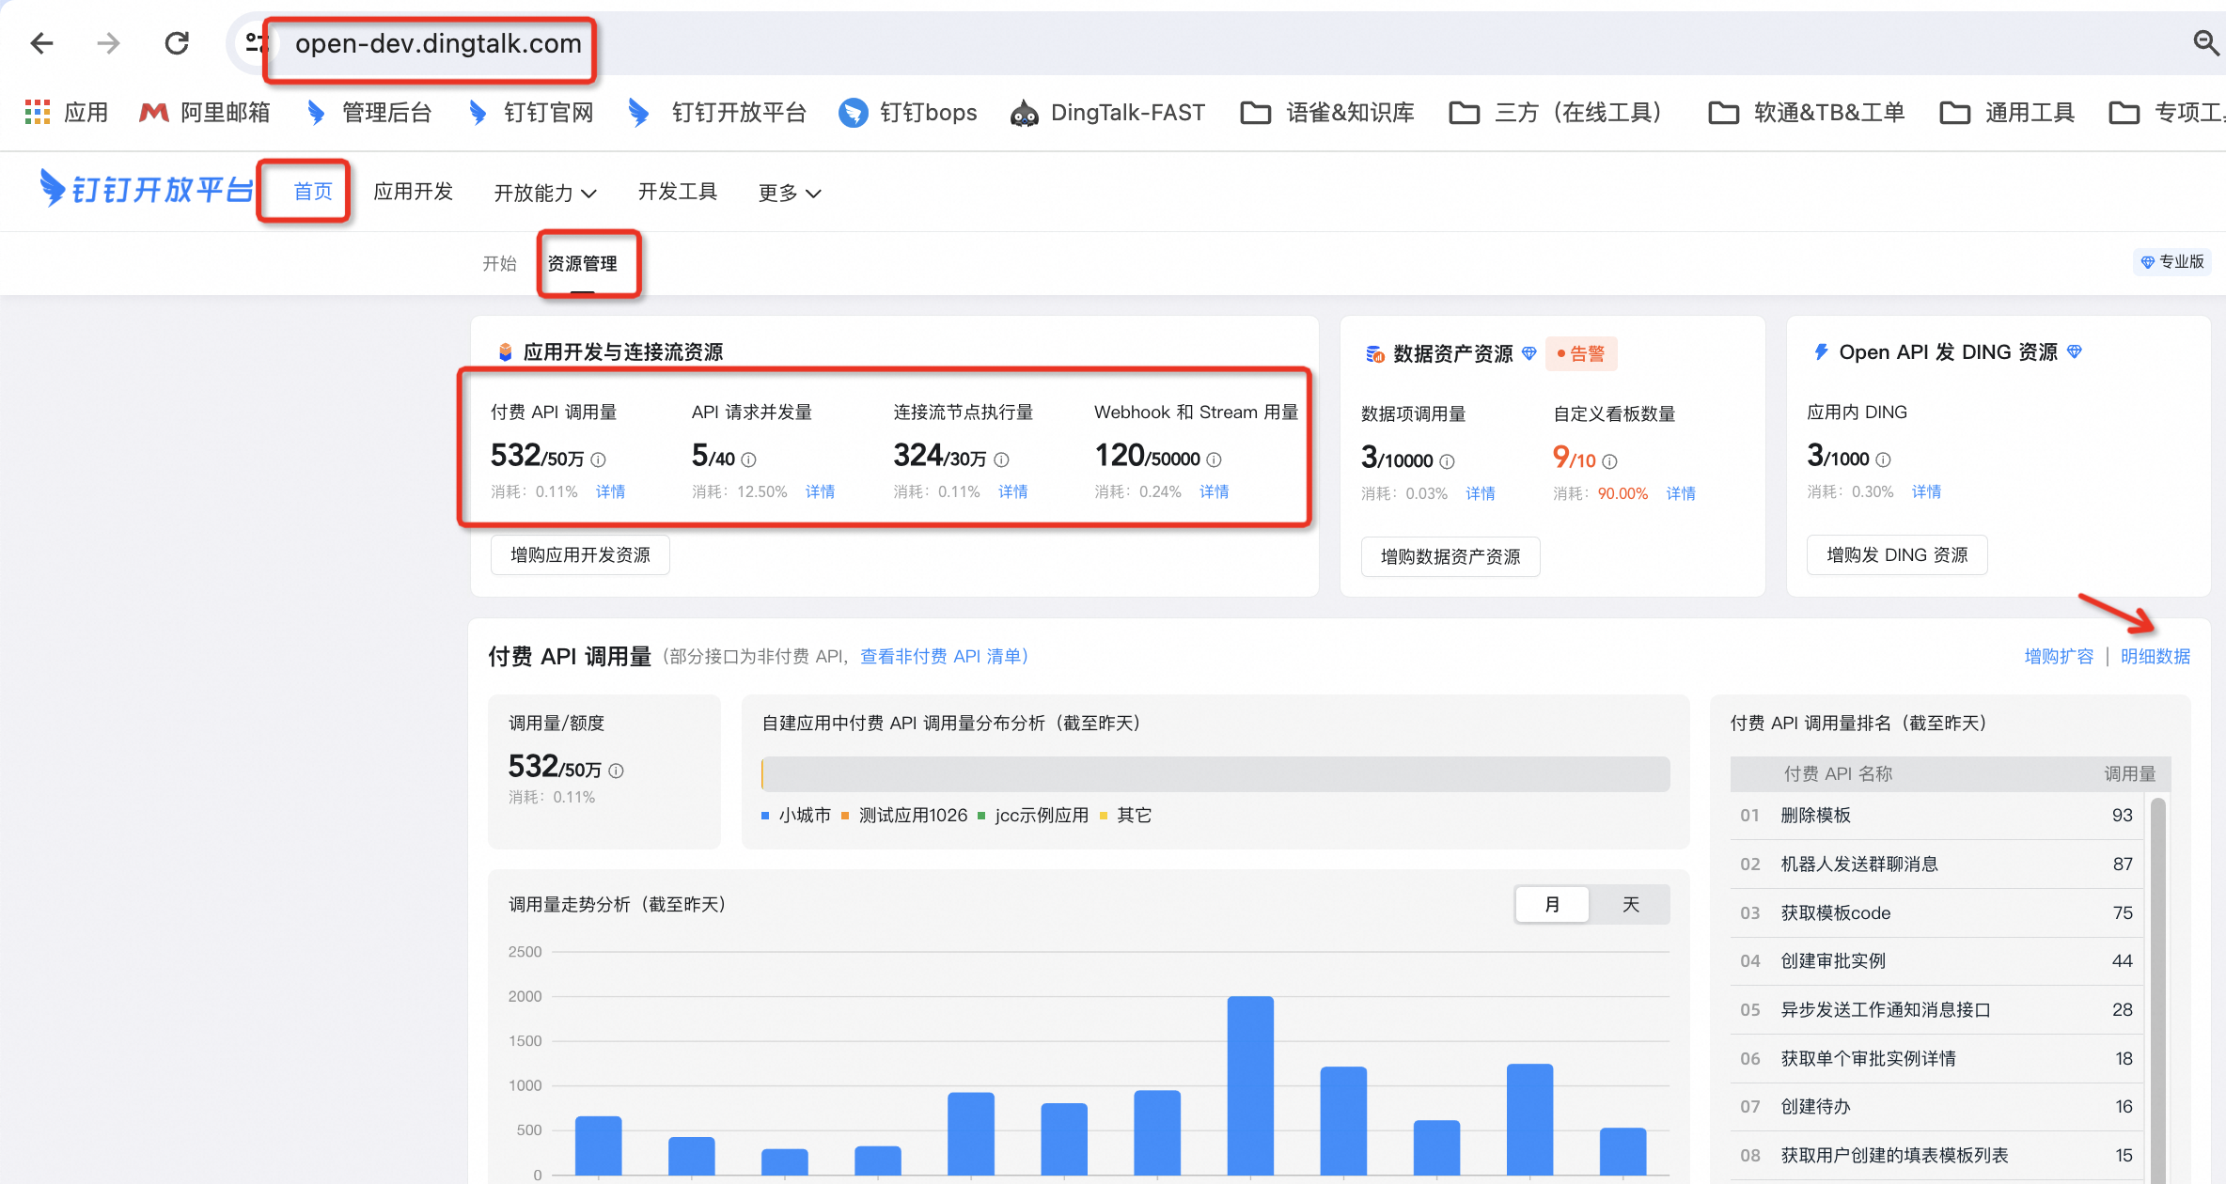This screenshot has height=1184, width=2226.
Task: Select 机器人发送群聊消息 row in ranking
Action: pos(1936,865)
